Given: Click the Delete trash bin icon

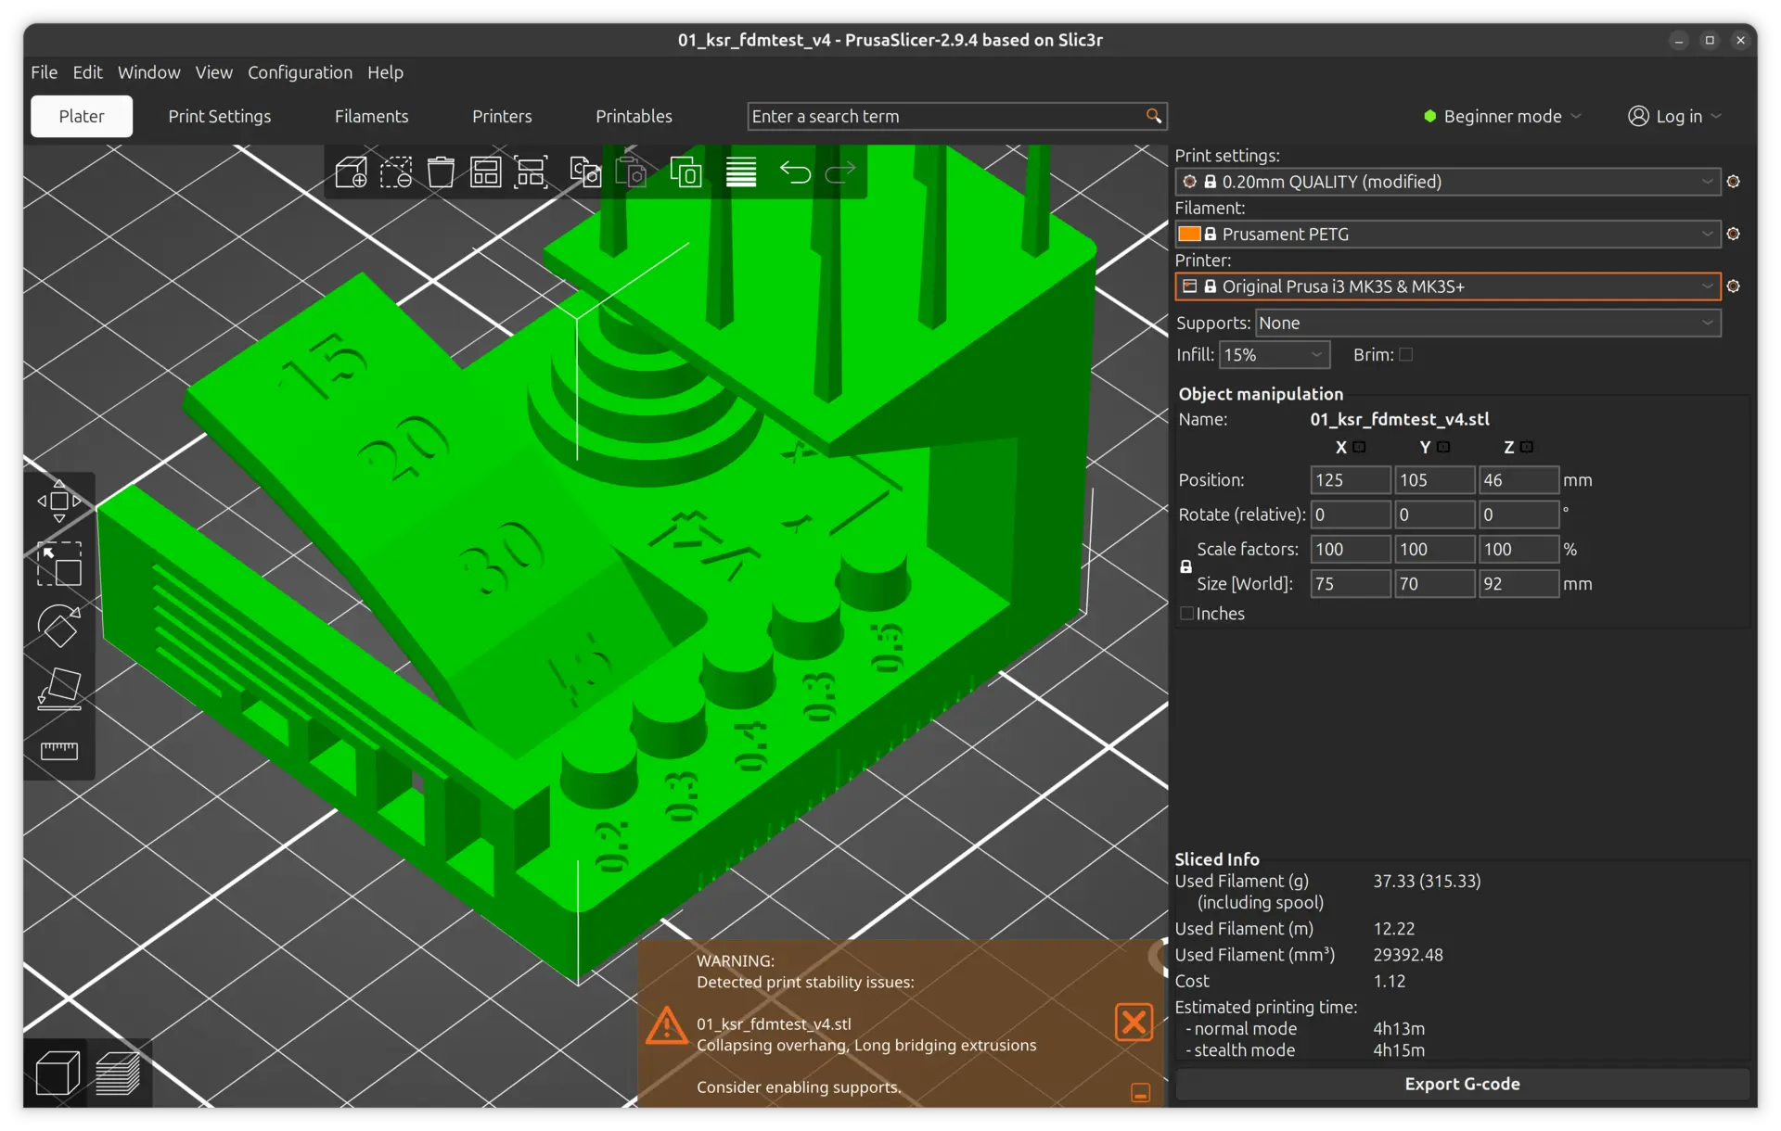Looking at the screenshot, I should 441,172.
